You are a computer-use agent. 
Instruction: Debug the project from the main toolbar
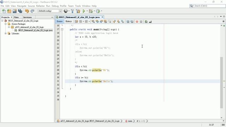(x=91, y=11)
